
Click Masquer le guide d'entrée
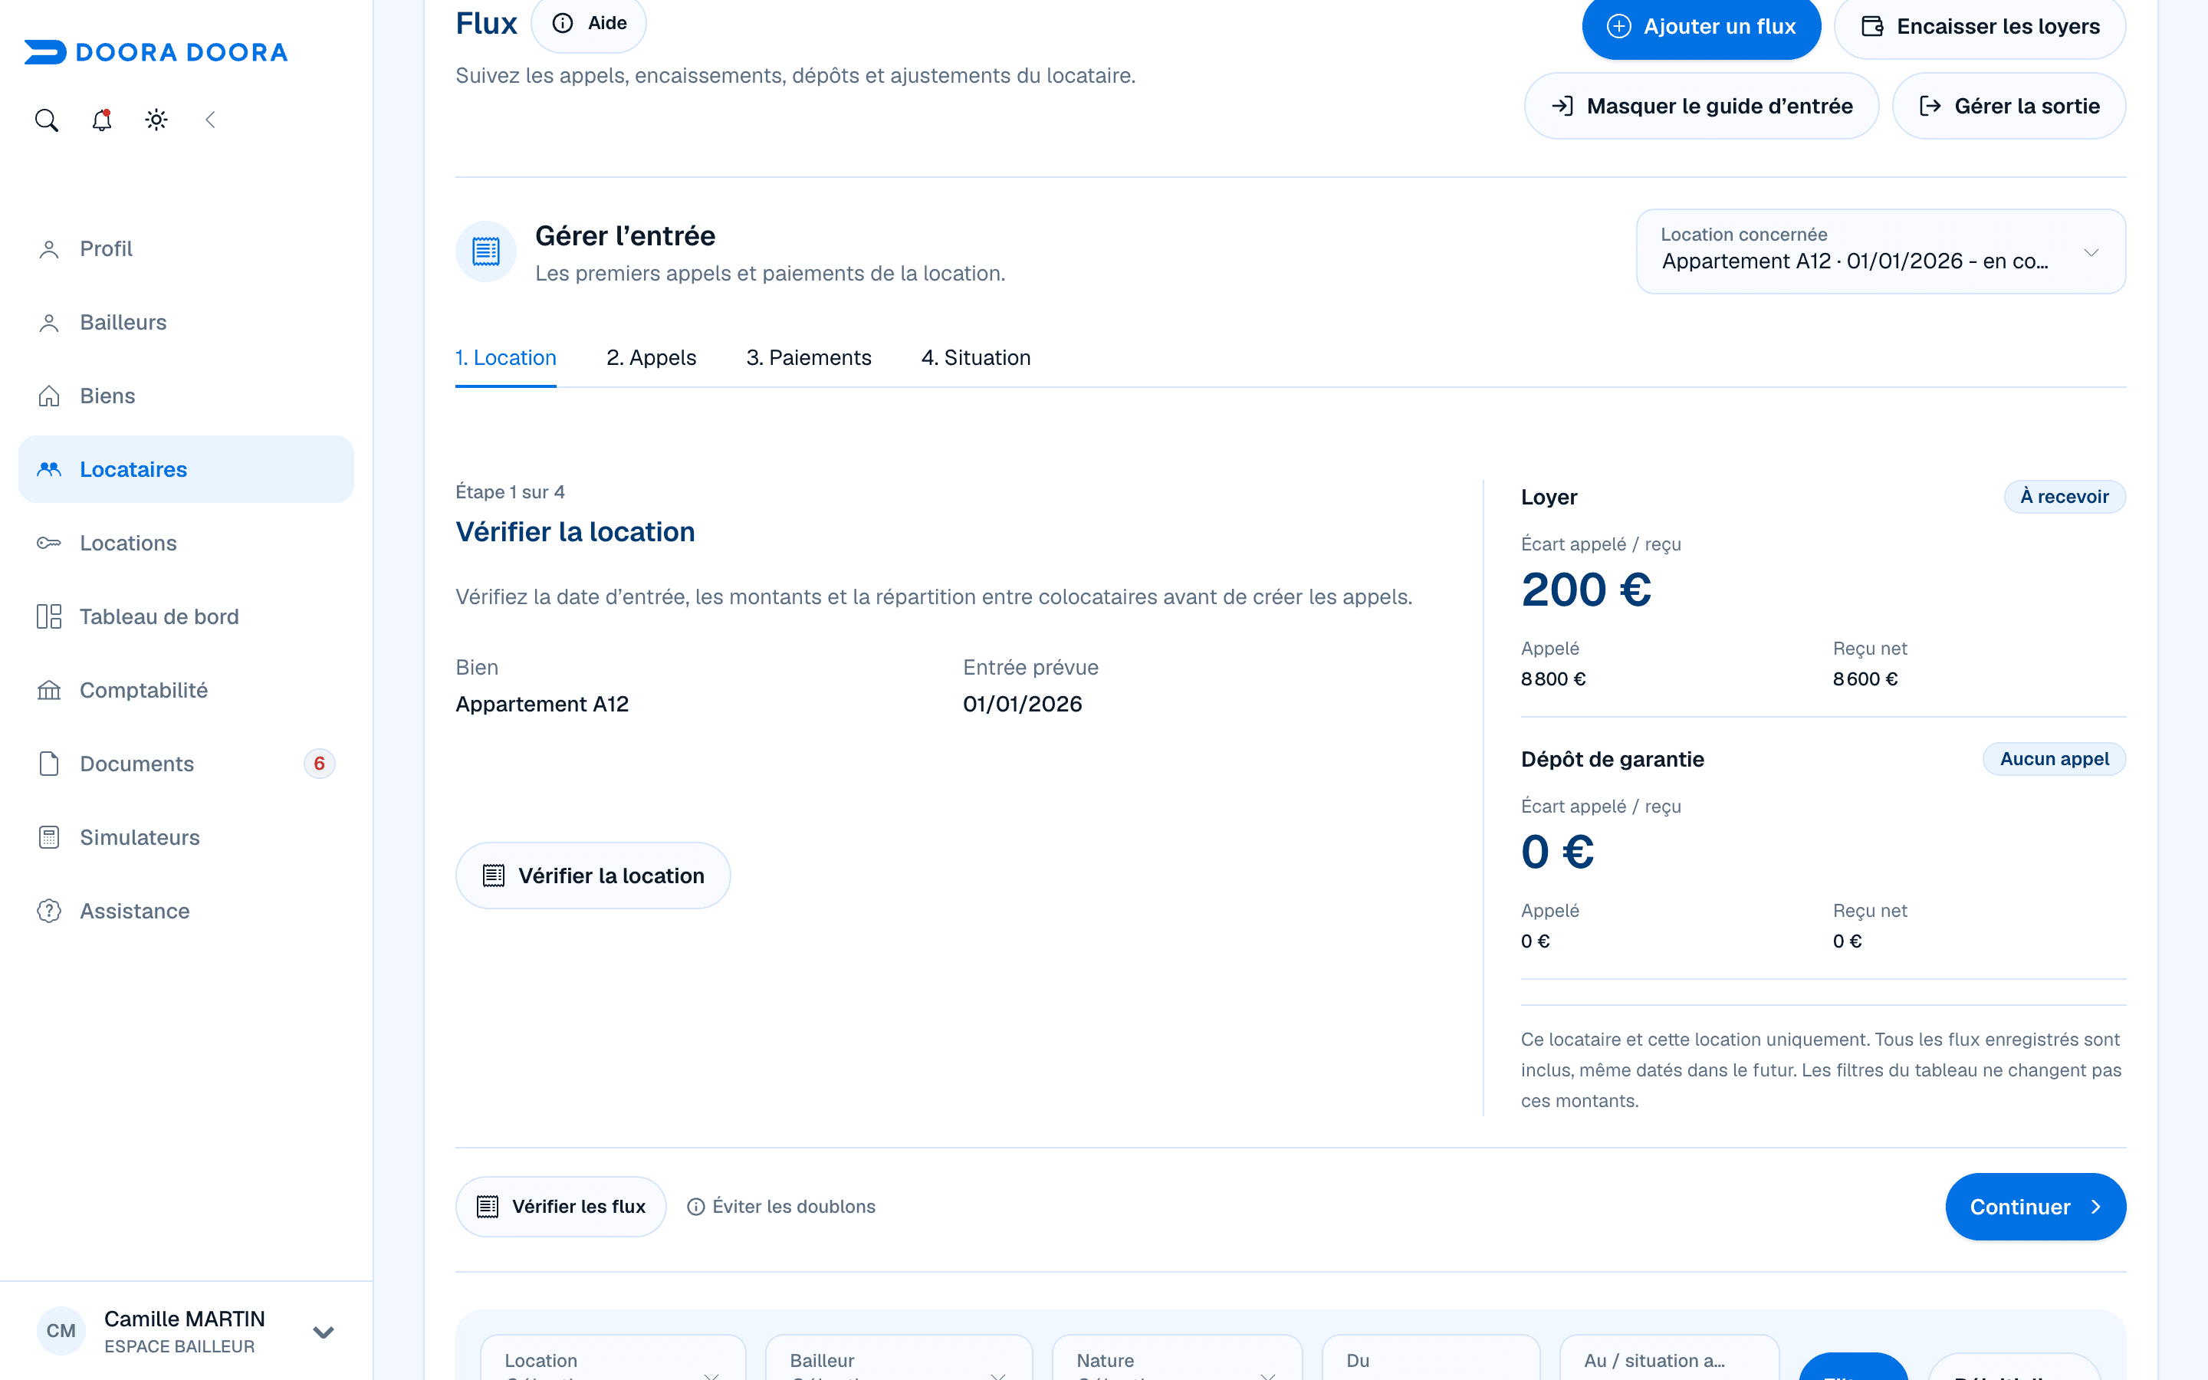click(x=1702, y=106)
